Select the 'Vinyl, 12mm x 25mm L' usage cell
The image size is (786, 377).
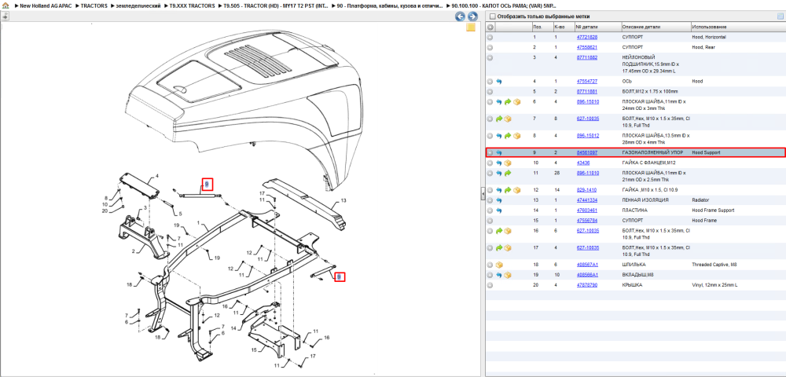(x=714, y=285)
